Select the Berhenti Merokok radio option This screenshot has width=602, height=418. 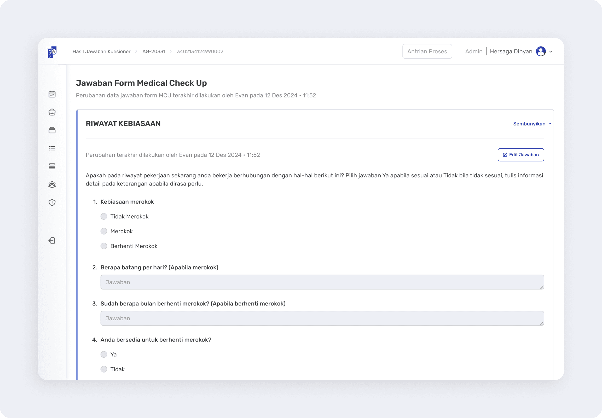click(x=104, y=246)
